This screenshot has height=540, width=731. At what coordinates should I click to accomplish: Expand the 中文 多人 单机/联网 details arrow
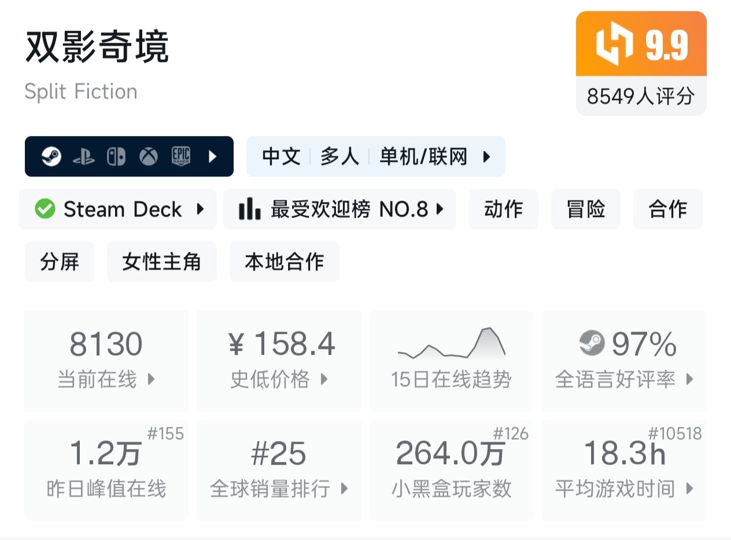point(486,156)
